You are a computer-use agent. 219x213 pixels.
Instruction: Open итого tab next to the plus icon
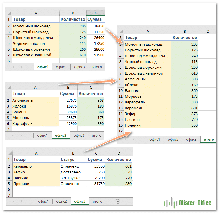click(x=97, y=201)
